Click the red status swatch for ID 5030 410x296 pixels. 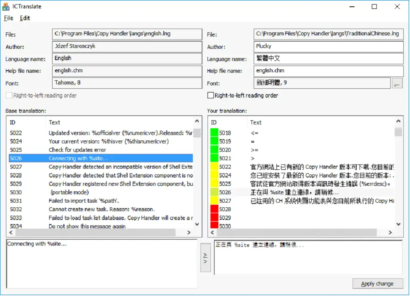click(214, 225)
